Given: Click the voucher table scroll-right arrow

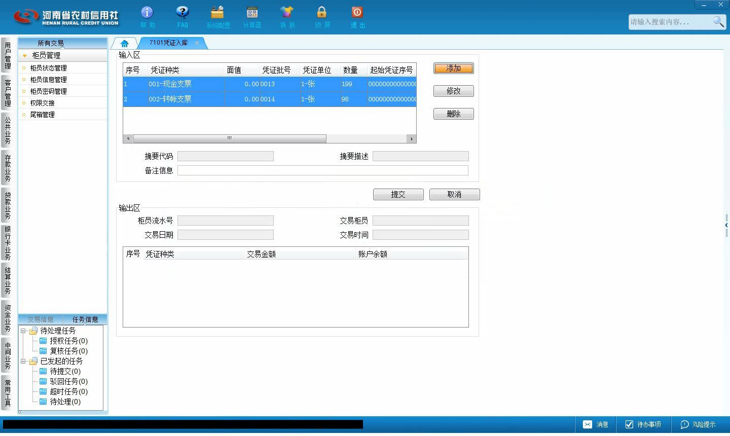Looking at the screenshot, I should pyautogui.click(x=412, y=138).
